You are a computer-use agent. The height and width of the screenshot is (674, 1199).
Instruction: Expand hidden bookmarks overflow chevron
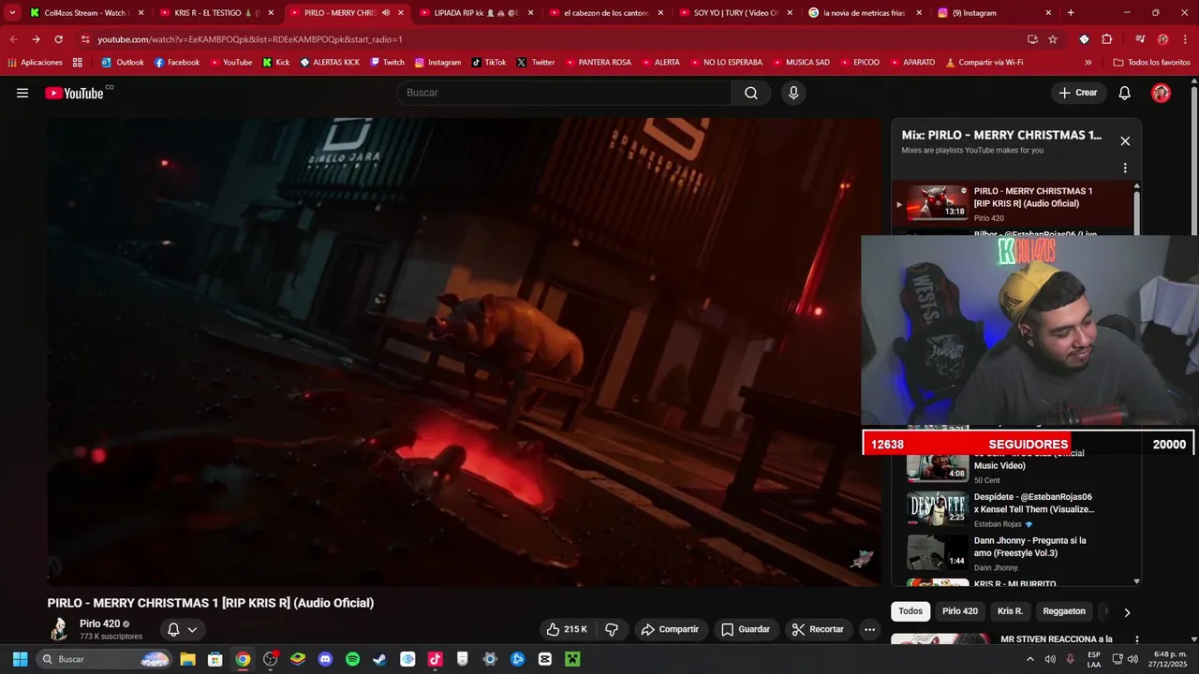(1088, 63)
